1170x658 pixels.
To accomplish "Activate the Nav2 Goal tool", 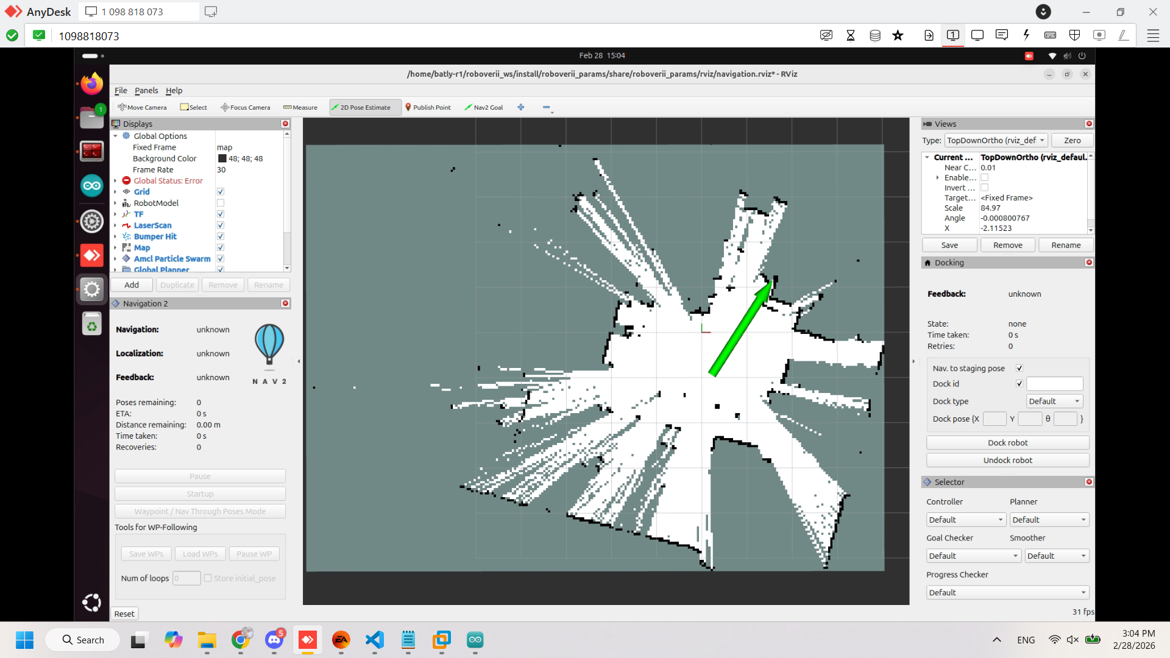I will click(484, 107).
